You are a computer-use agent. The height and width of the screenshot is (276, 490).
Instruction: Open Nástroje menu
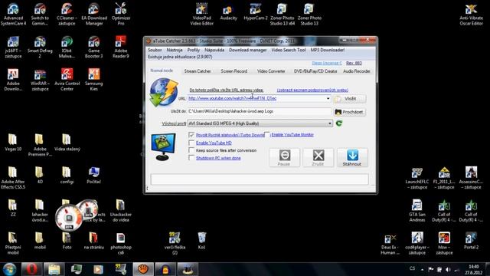click(x=175, y=50)
